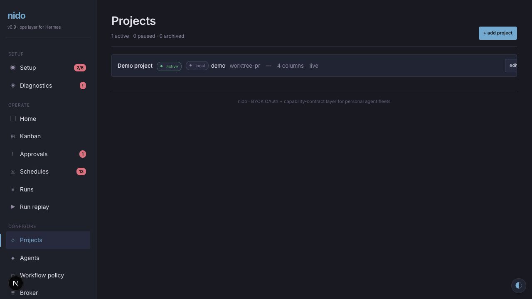Click the Diagnostics diamond icon
This screenshot has height=299, width=532.
(x=13, y=86)
